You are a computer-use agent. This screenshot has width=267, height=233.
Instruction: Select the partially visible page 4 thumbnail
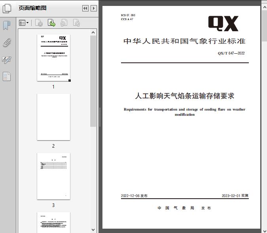(x=53, y=222)
